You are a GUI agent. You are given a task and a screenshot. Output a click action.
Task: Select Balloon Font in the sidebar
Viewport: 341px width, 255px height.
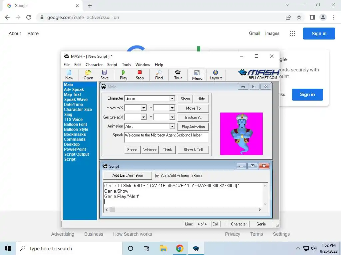76,125
